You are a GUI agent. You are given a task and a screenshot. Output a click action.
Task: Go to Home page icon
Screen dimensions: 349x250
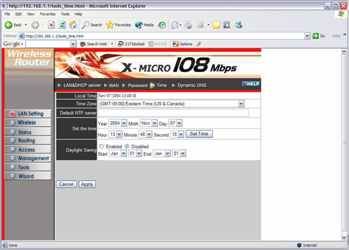pyautogui.click(x=73, y=25)
